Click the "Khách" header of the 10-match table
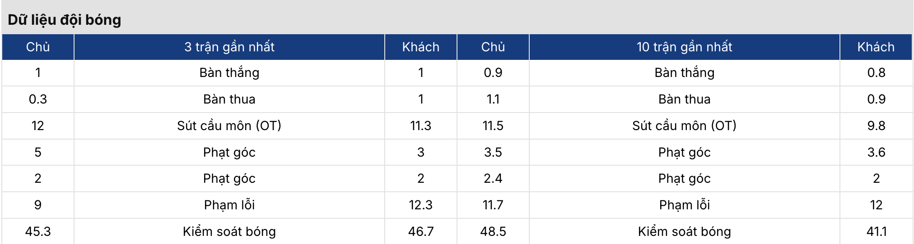Screen dimensions: 914x244 (876, 47)
